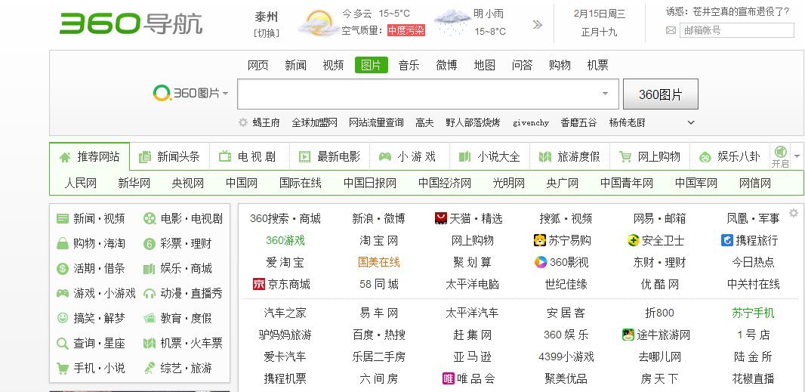Click the rainy cloud icon for tomorrow

click(452, 23)
